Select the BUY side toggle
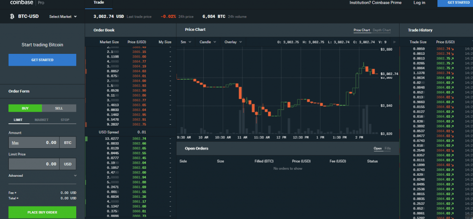 (25, 108)
